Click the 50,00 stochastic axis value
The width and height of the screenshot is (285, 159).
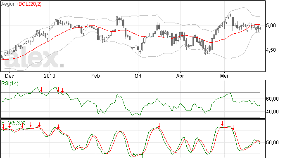click(x=272, y=143)
